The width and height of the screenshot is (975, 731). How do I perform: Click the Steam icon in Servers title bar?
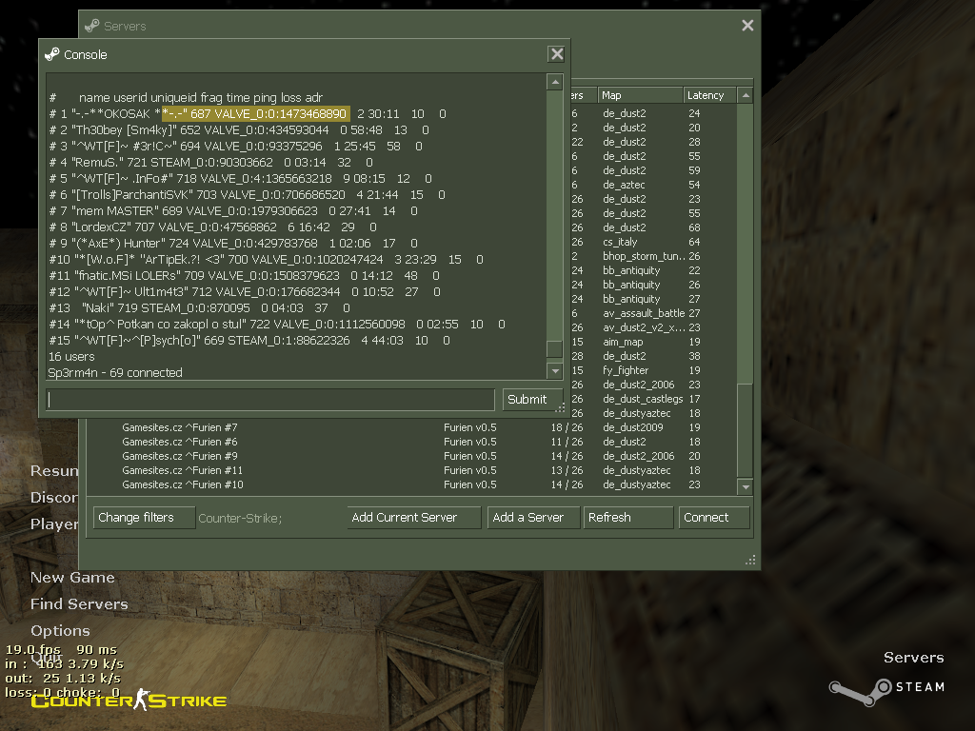92,26
